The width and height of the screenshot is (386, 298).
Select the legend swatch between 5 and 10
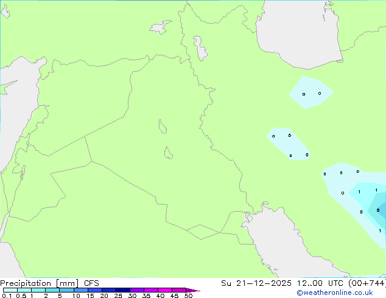[x=66, y=290]
